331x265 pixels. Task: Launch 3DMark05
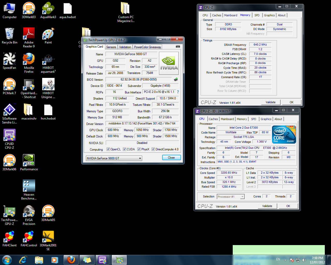[x=48, y=213]
